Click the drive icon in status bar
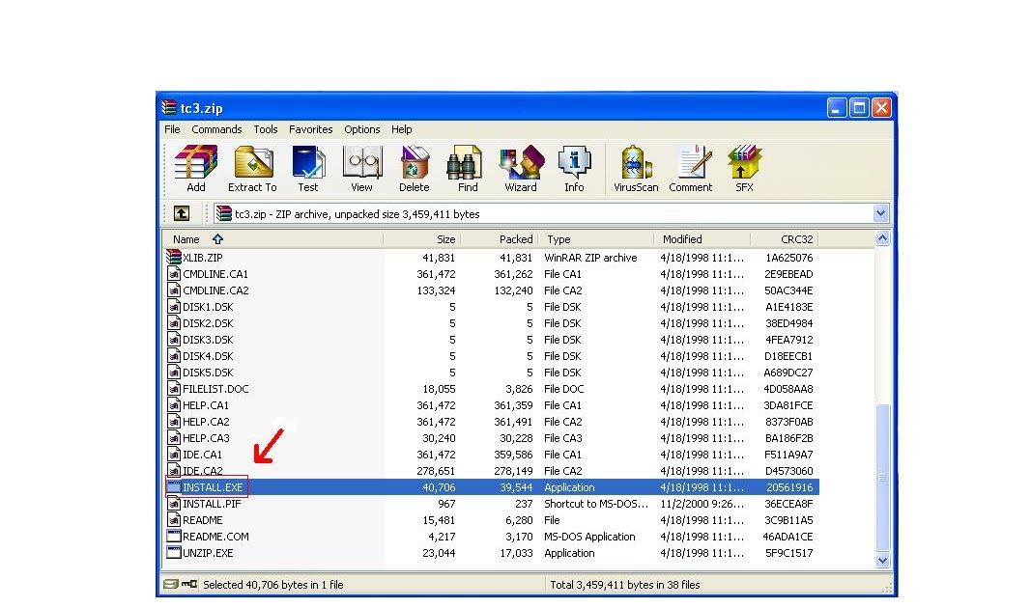The width and height of the screenshot is (1031, 608). tap(171, 584)
